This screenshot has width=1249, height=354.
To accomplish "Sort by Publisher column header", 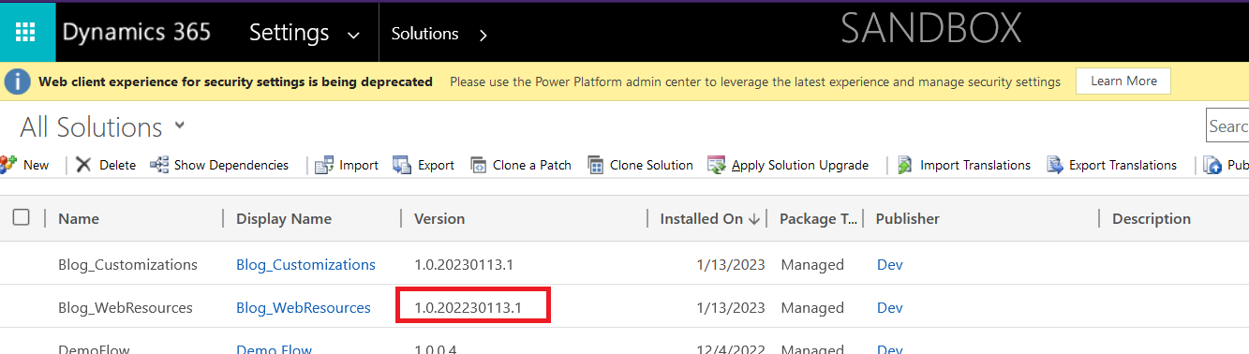I will coord(907,219).
